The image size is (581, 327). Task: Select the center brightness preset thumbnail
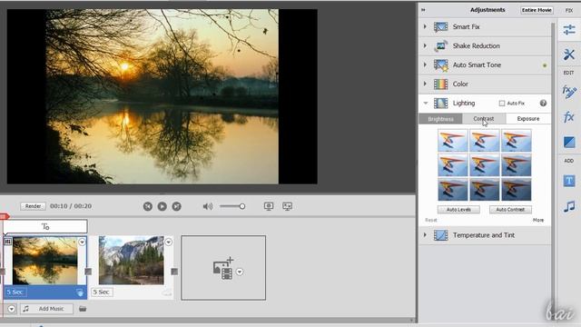tap(484, 165)
